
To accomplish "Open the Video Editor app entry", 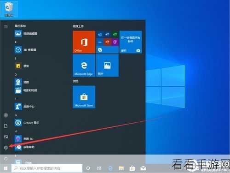I will click(x=26, y=34).
